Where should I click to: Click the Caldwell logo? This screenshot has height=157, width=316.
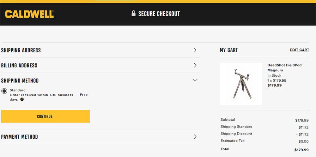click(29, 14)
